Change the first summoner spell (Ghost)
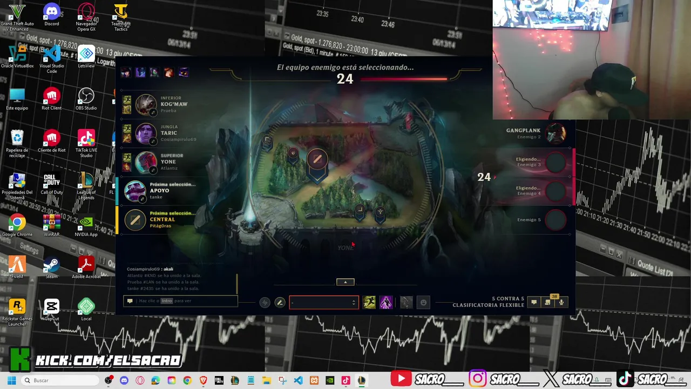The width and height of the screenshot is (691, 389). point(369,303)
